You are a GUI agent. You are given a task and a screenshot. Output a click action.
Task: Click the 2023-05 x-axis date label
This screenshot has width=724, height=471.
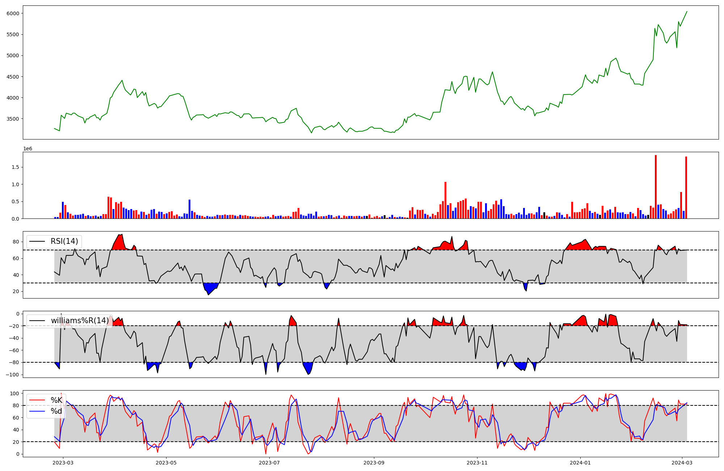pyautogui.click(x=167, y=463)
